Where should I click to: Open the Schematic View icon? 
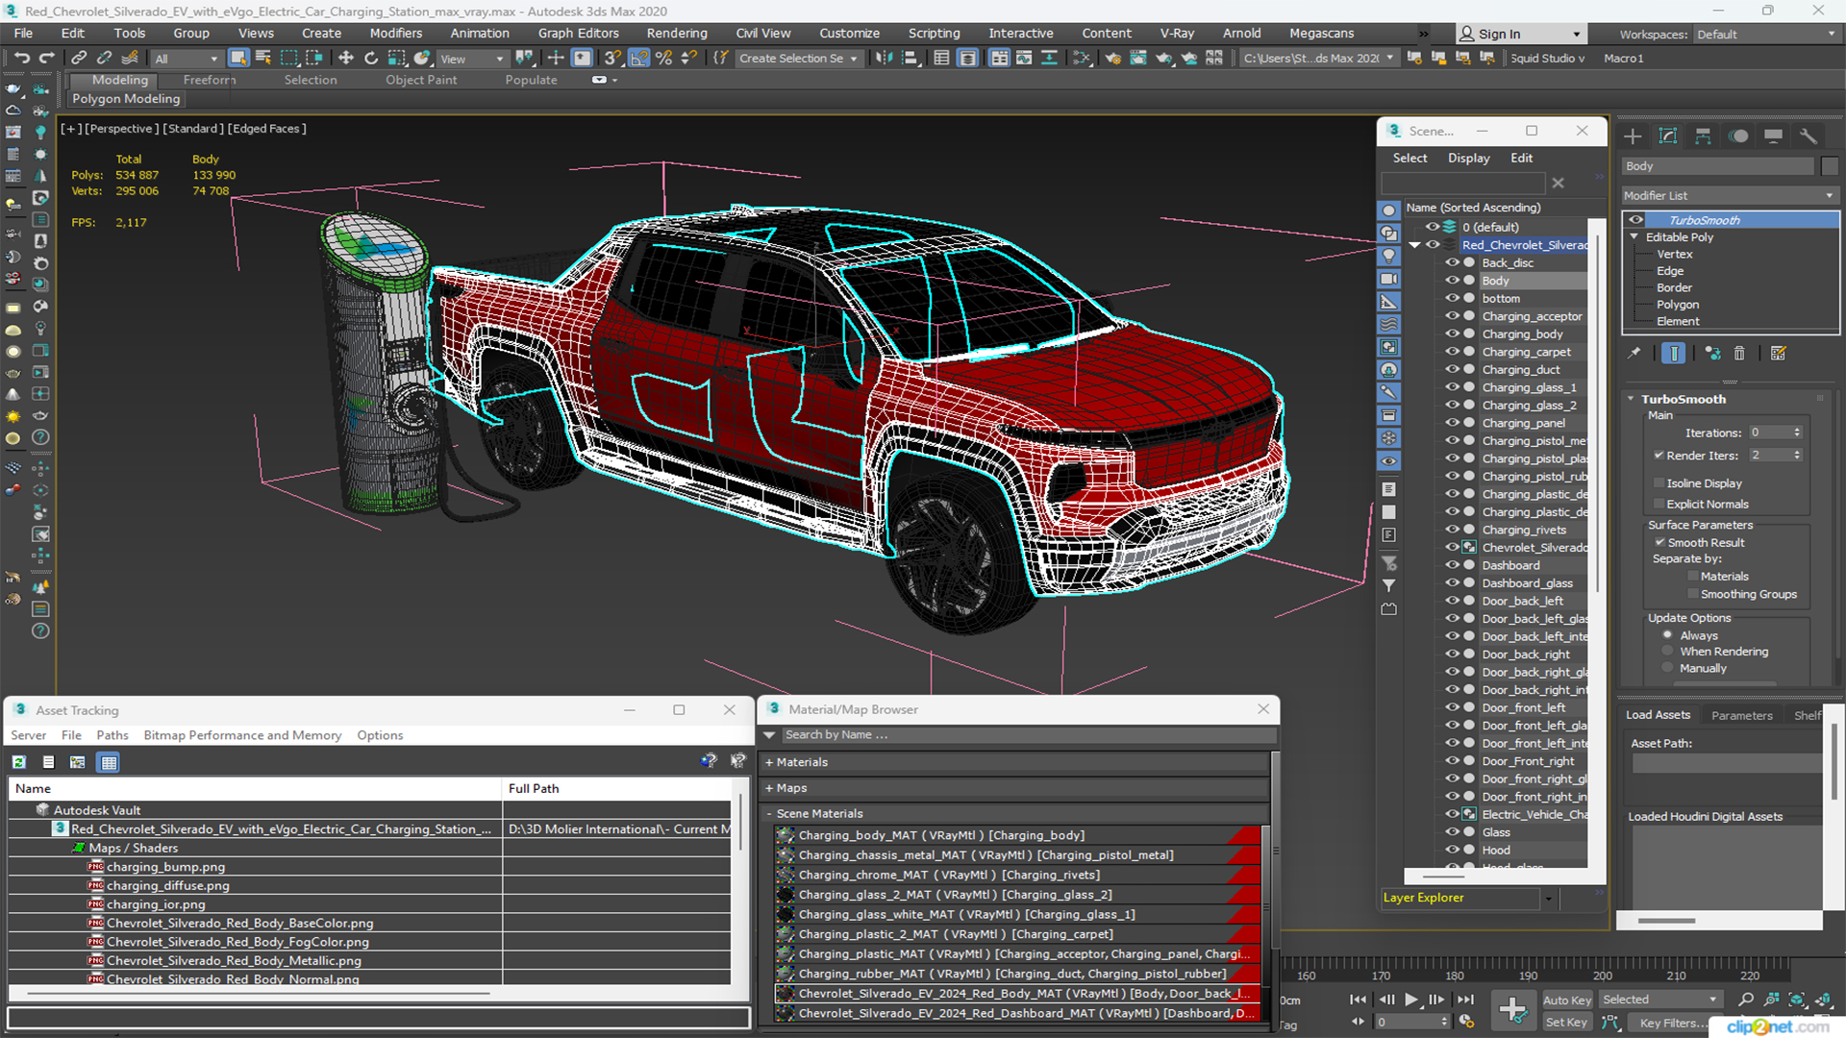tap(1082, 59)
